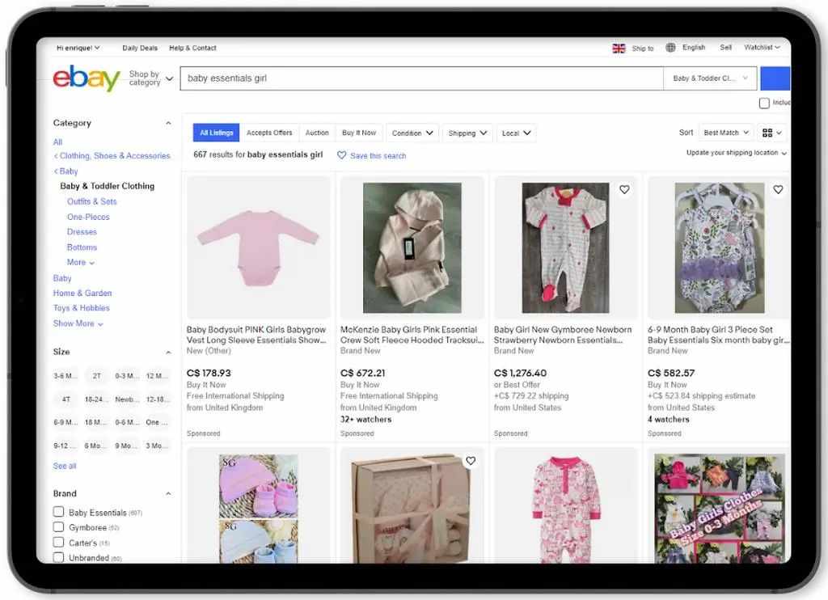
Task: Open Daily Deals
Action: [140, 48]
